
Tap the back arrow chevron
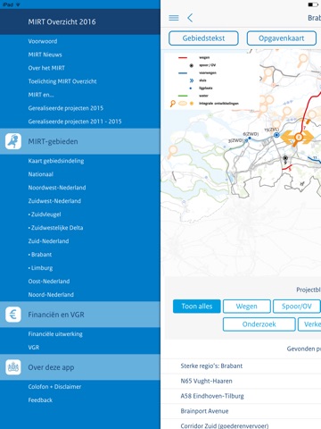click(190, 18)
